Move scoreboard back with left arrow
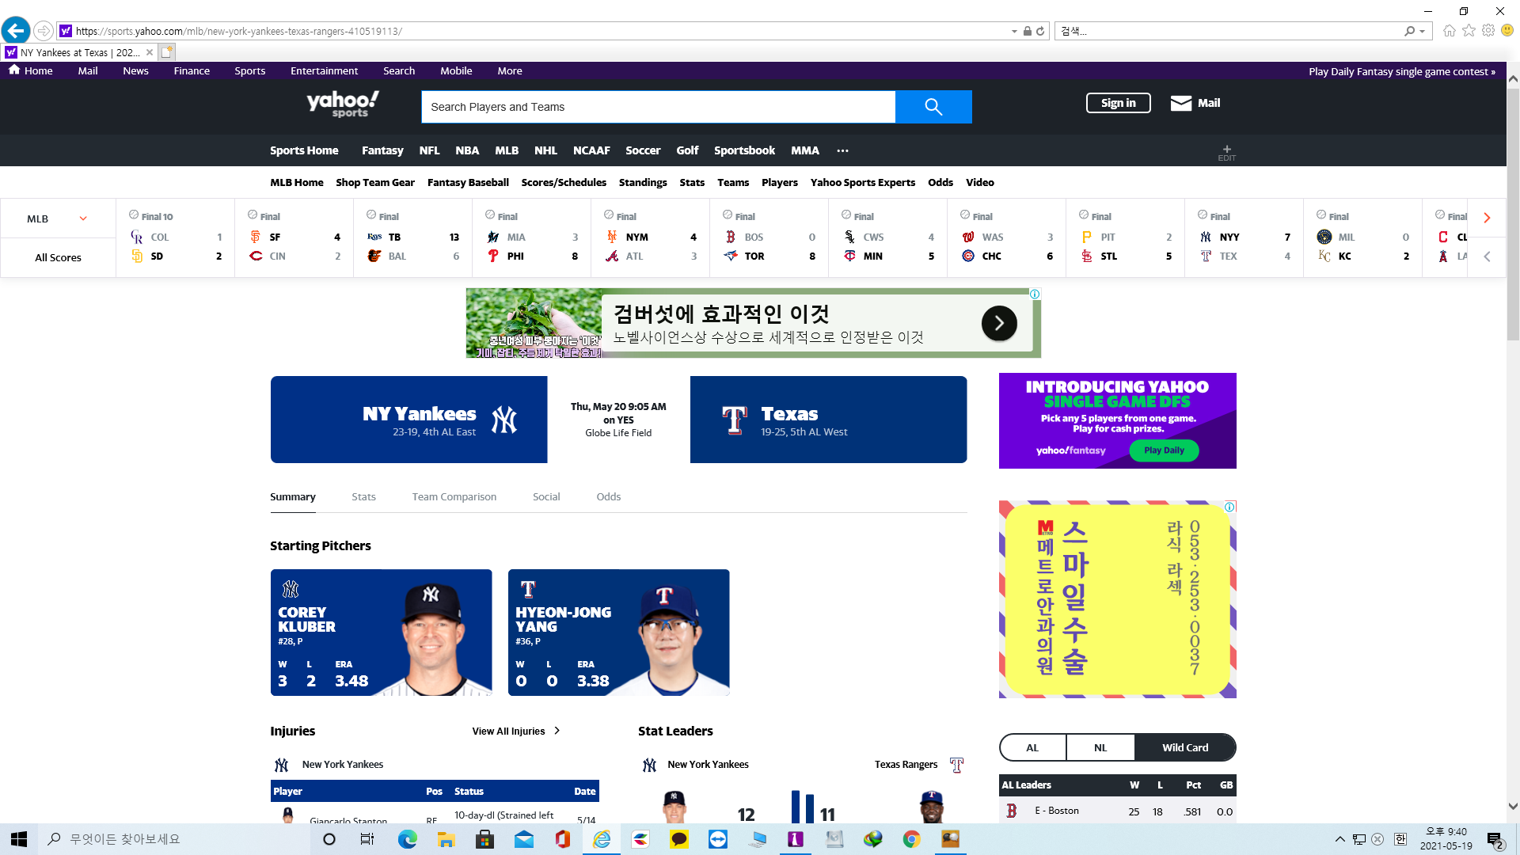 point(1487,256)
